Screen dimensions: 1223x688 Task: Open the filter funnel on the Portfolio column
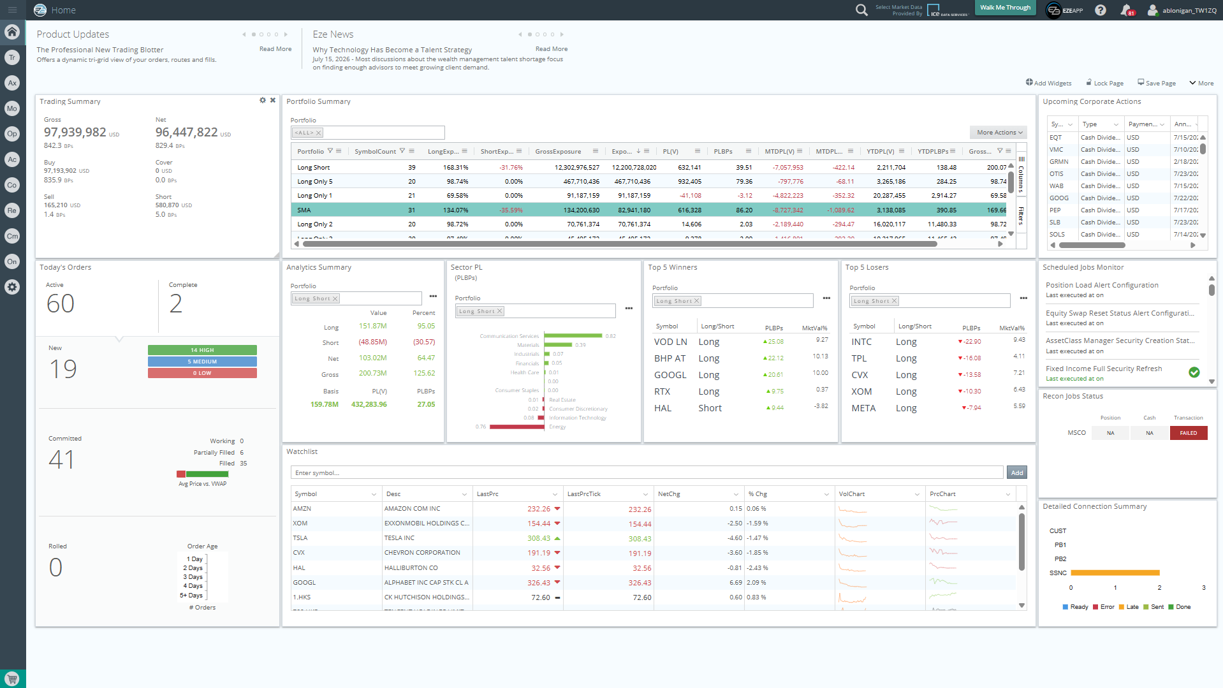(330, 151)
